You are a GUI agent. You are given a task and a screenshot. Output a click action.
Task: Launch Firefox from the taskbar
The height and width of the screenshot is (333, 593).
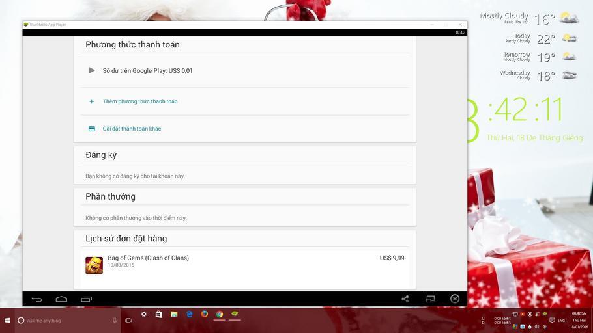click(205, 314)
